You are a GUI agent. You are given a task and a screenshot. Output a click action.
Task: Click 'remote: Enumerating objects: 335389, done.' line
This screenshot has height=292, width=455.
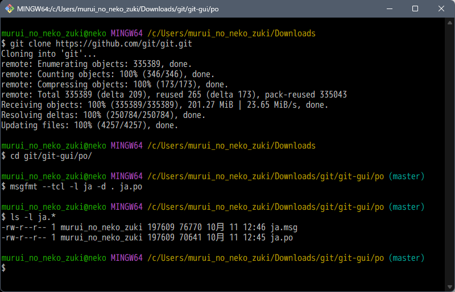96,64
